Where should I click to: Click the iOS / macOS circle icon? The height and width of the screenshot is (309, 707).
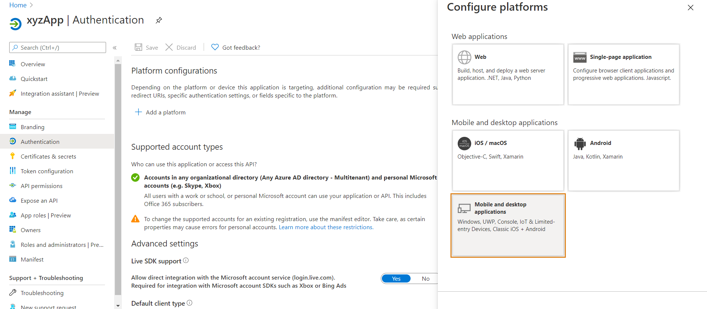coord(464,143)
